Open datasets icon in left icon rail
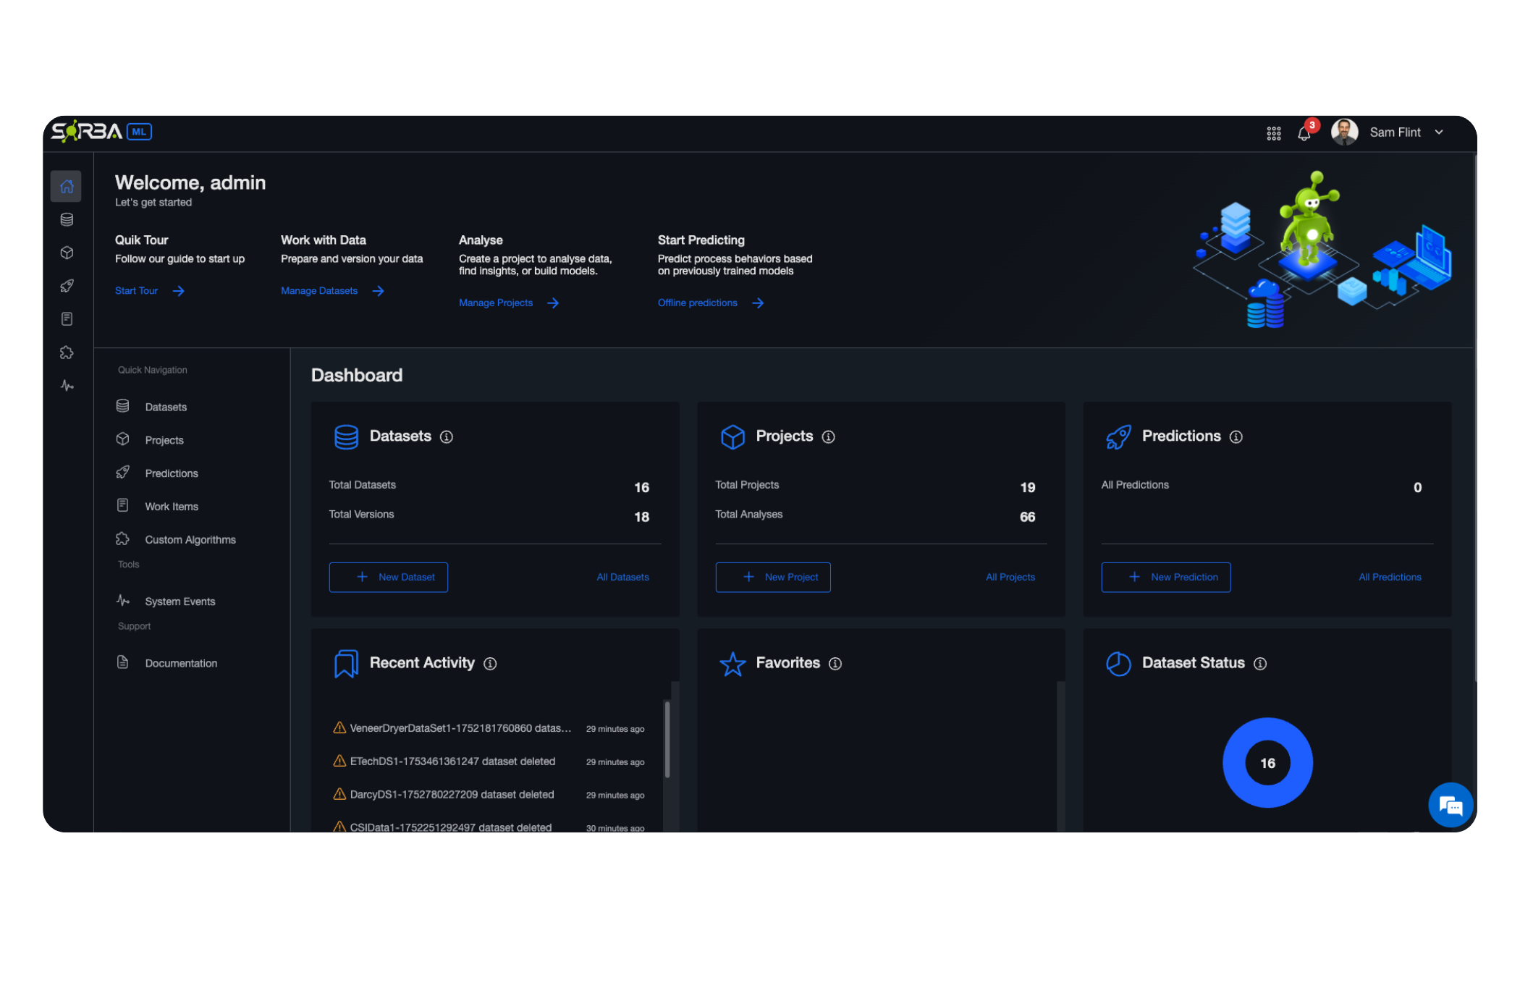 click(67, 219)
